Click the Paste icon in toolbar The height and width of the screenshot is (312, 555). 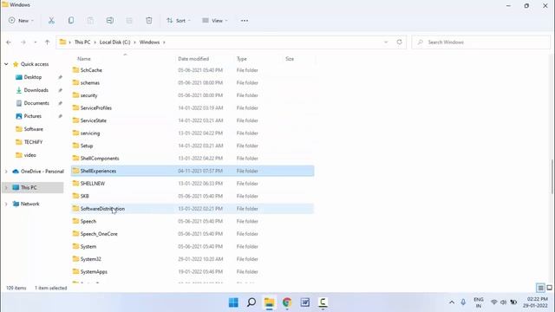click(x=90, y=21)
